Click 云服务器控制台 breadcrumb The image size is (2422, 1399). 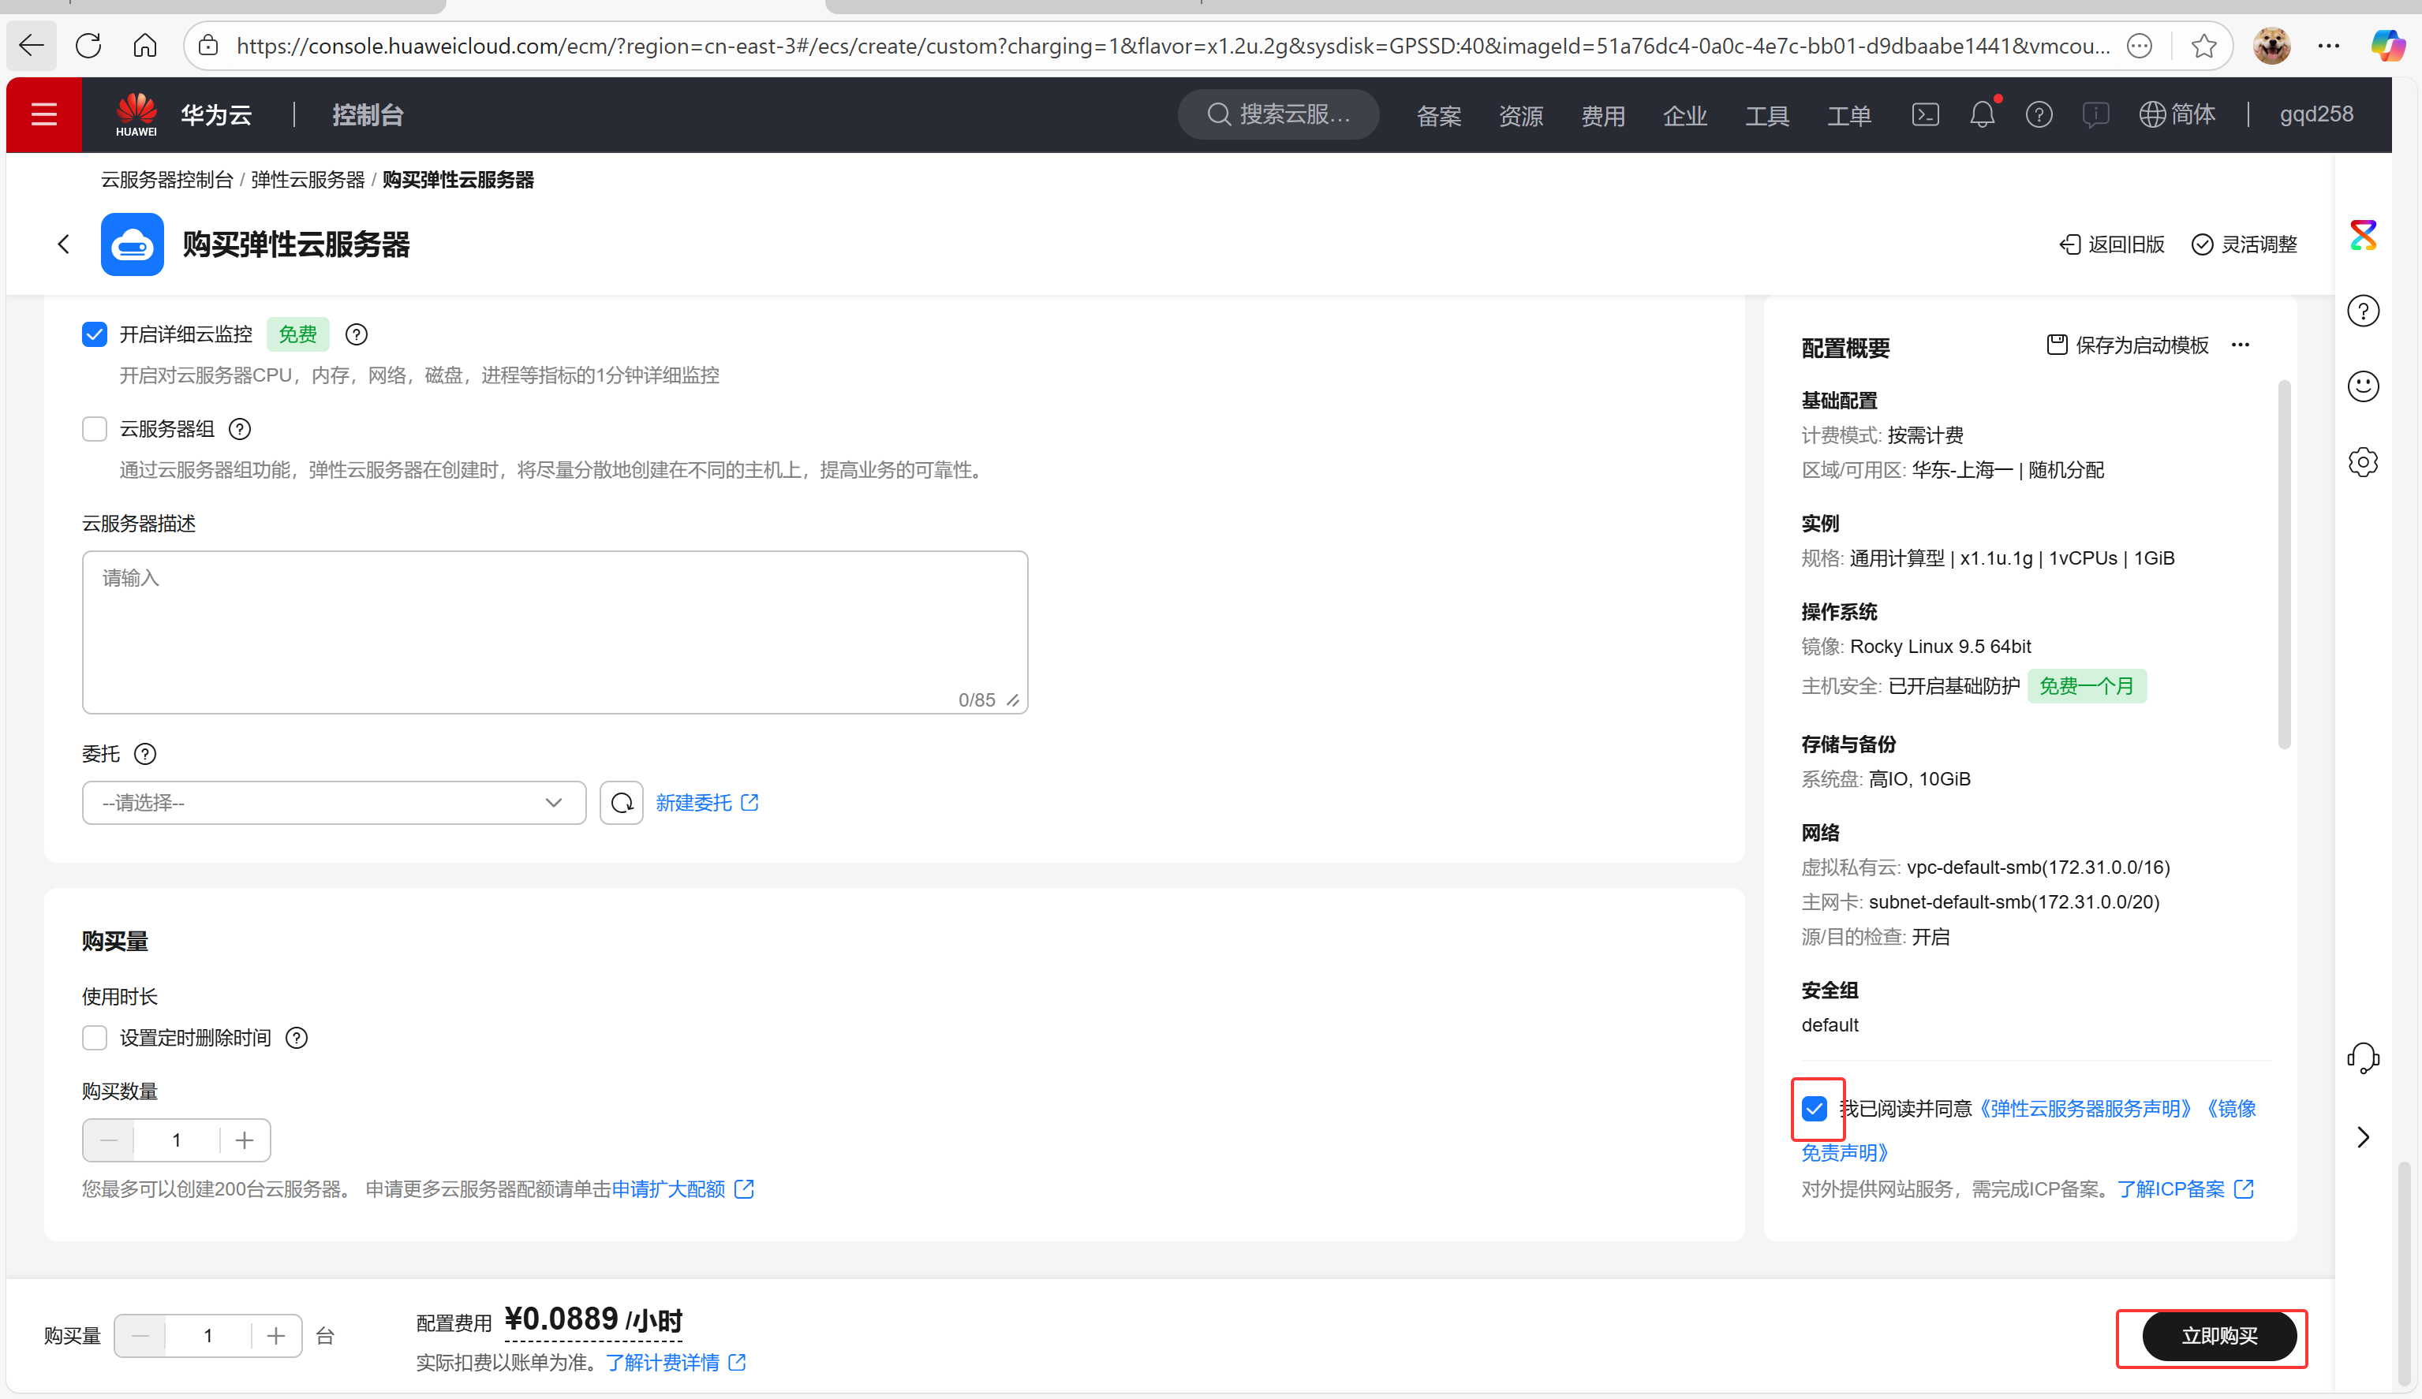click(167, 180)
